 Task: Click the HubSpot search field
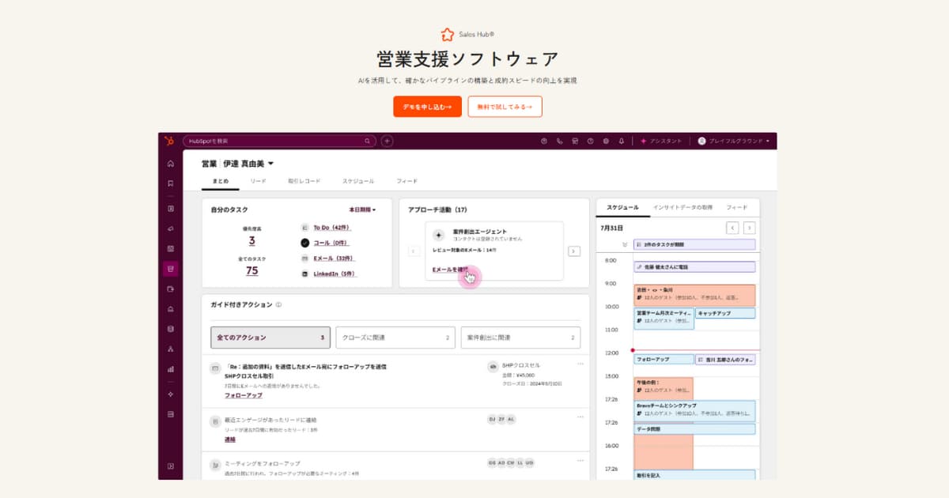278,141
